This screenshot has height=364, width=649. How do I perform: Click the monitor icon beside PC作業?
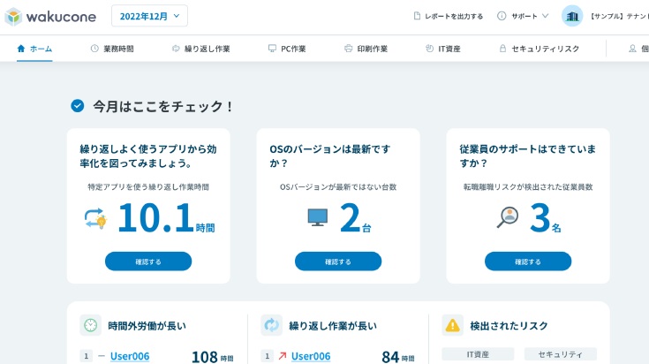272,49
